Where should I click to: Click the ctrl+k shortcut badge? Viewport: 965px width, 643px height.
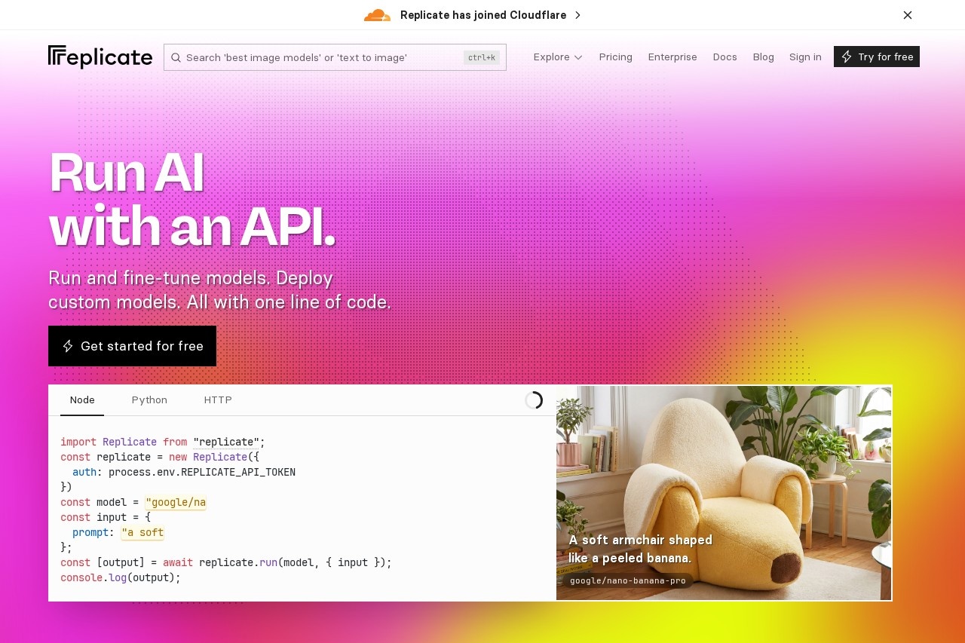tap(481, 57)
